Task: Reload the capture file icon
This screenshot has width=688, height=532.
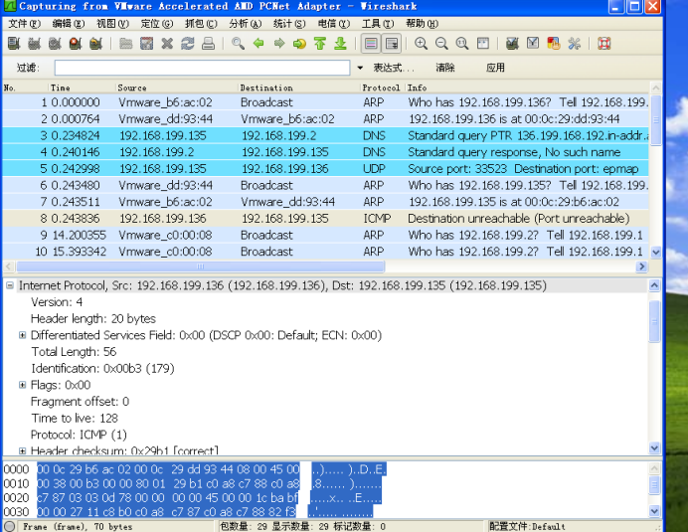Action: 188,44
